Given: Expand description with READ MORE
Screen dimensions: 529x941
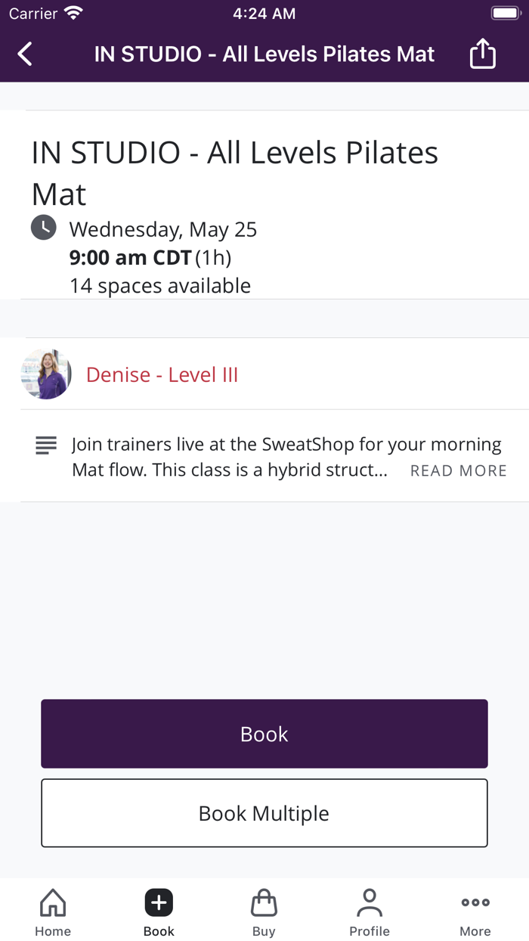Looking at the screenshot, I should 458,471.
